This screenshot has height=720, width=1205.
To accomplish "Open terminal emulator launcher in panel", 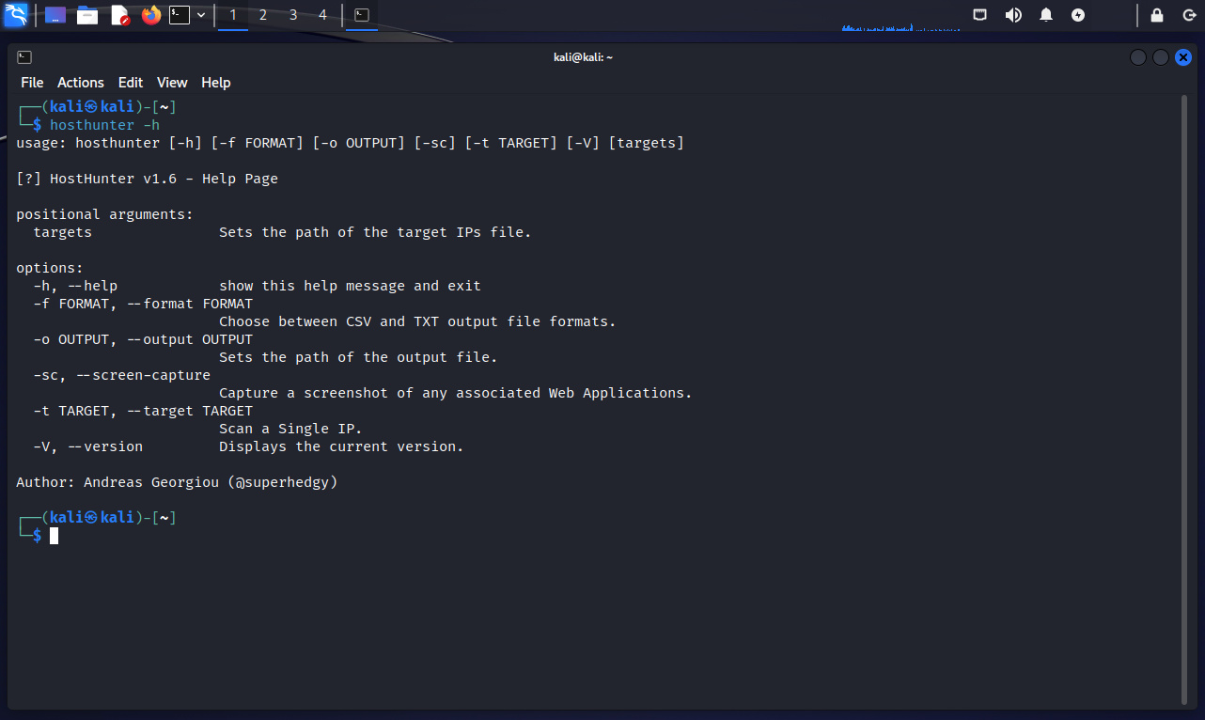I will tap(180, 15).
